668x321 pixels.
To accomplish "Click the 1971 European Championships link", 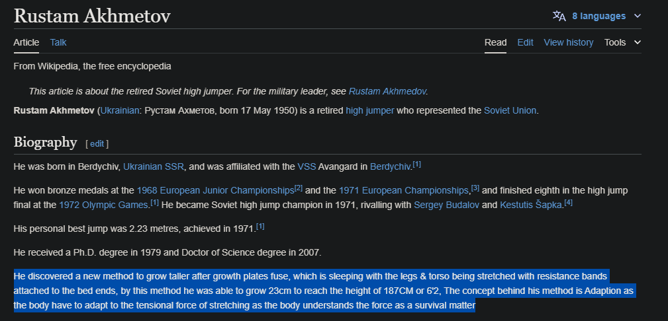I will click(x=404, y=190).
